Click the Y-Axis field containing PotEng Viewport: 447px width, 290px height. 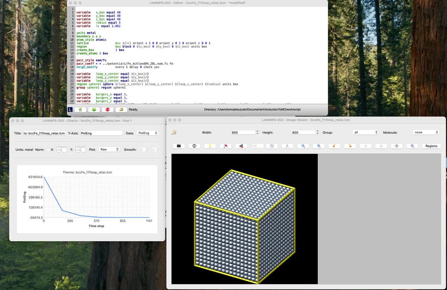101,133
